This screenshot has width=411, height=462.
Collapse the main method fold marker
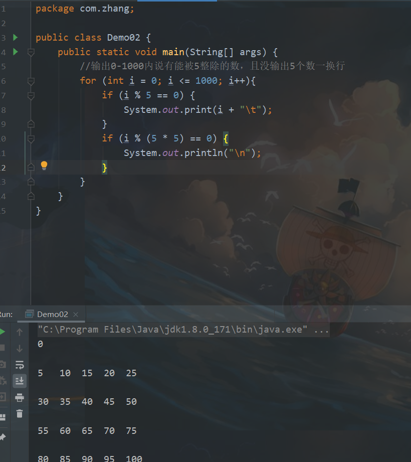click(x=31, y=52)
